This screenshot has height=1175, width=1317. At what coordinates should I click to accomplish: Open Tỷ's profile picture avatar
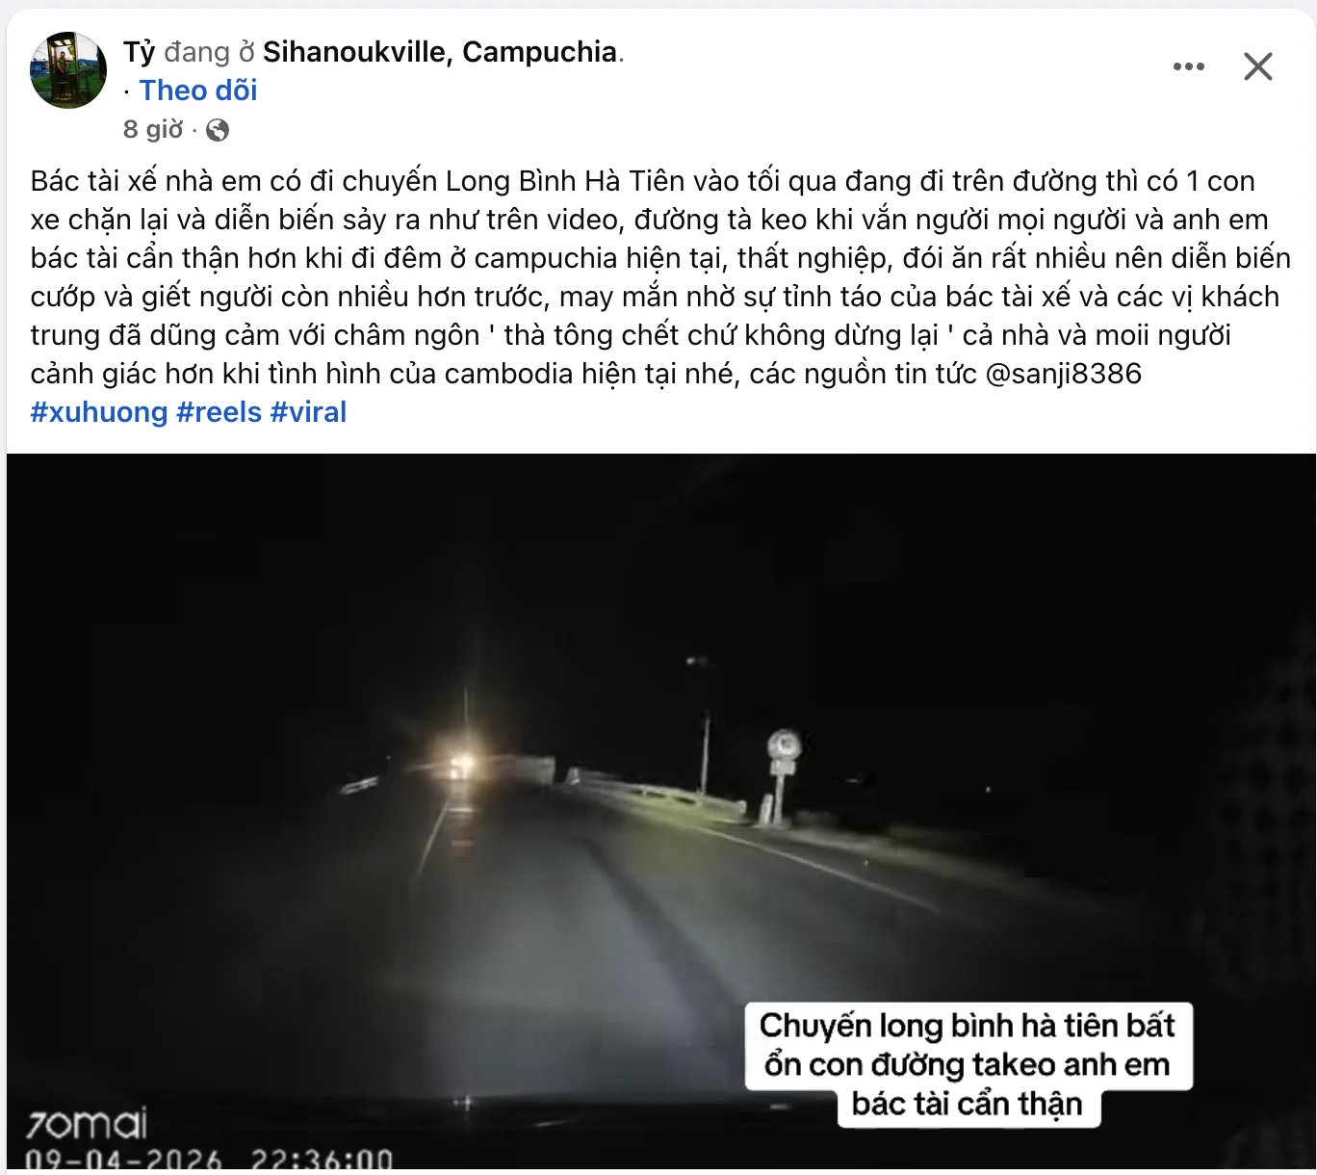(x=68, y=70)
